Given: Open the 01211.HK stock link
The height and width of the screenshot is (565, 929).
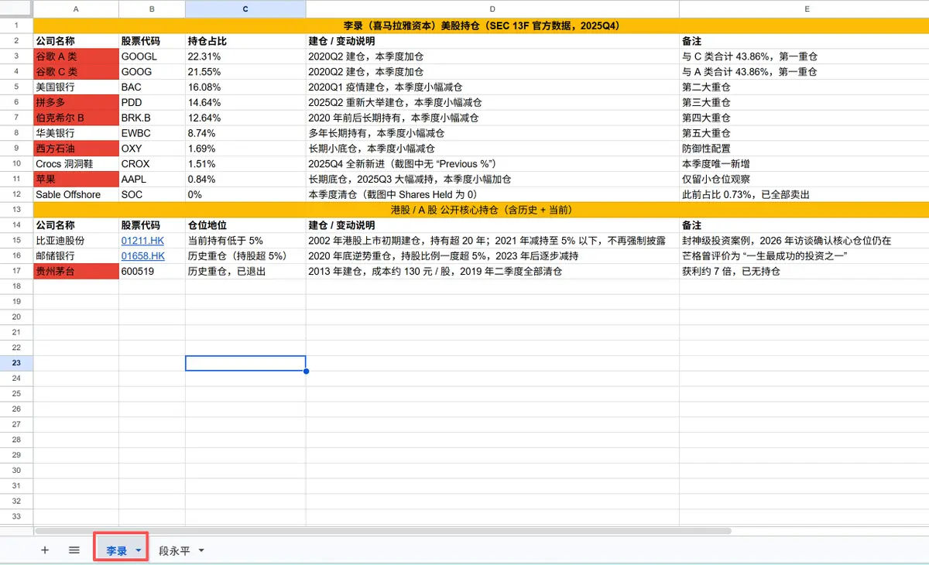Looking at the screenshot, I should 142,241.
